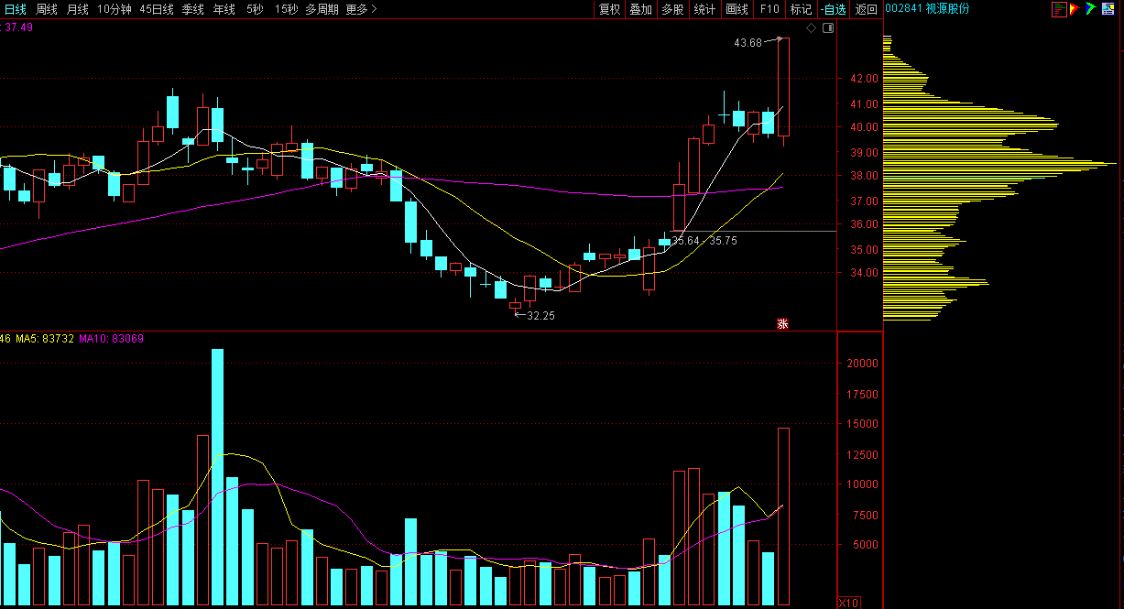Click the 40.00 price axis label
Image resolution: width=1124 pixels, height=609 pixels.
pos(864,127)
